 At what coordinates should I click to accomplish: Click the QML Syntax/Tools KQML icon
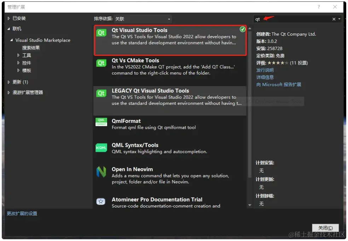[101, 148]
